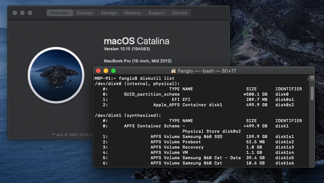The height and width of the screenshot is (183, 324).
Task: Switch to the Overview tab
Action: pos(60,13)
